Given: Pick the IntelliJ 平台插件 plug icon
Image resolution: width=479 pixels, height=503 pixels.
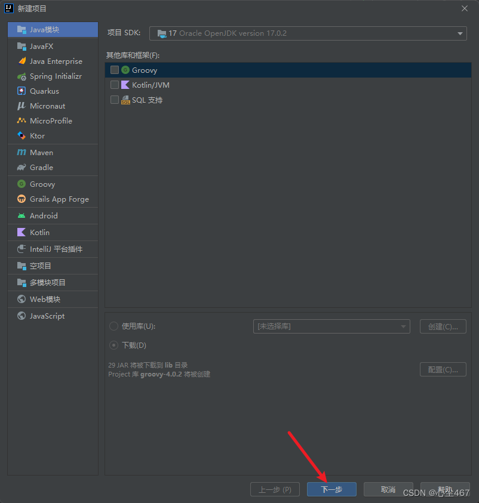Looking at the screenshot, I should pos(22,249).
